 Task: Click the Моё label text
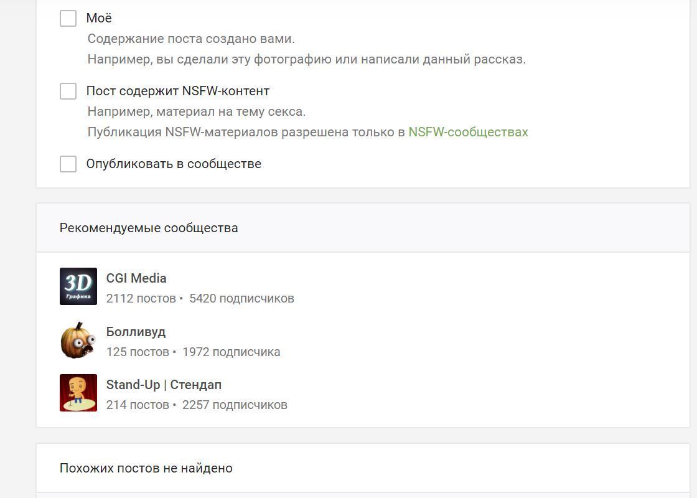[99, 18]
